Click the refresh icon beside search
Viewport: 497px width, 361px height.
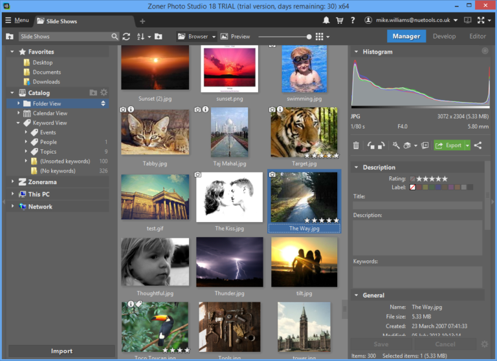[x=126, y=37]
